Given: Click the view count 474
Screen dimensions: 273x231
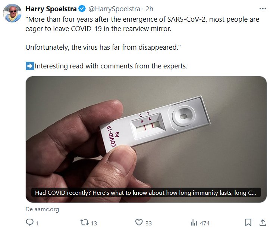Looking at the screenshot, I should point(205,223).
